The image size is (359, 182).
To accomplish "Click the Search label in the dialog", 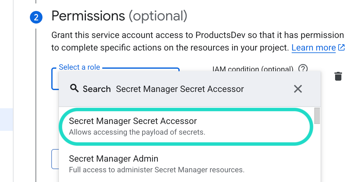I will (x=96, y=89).
